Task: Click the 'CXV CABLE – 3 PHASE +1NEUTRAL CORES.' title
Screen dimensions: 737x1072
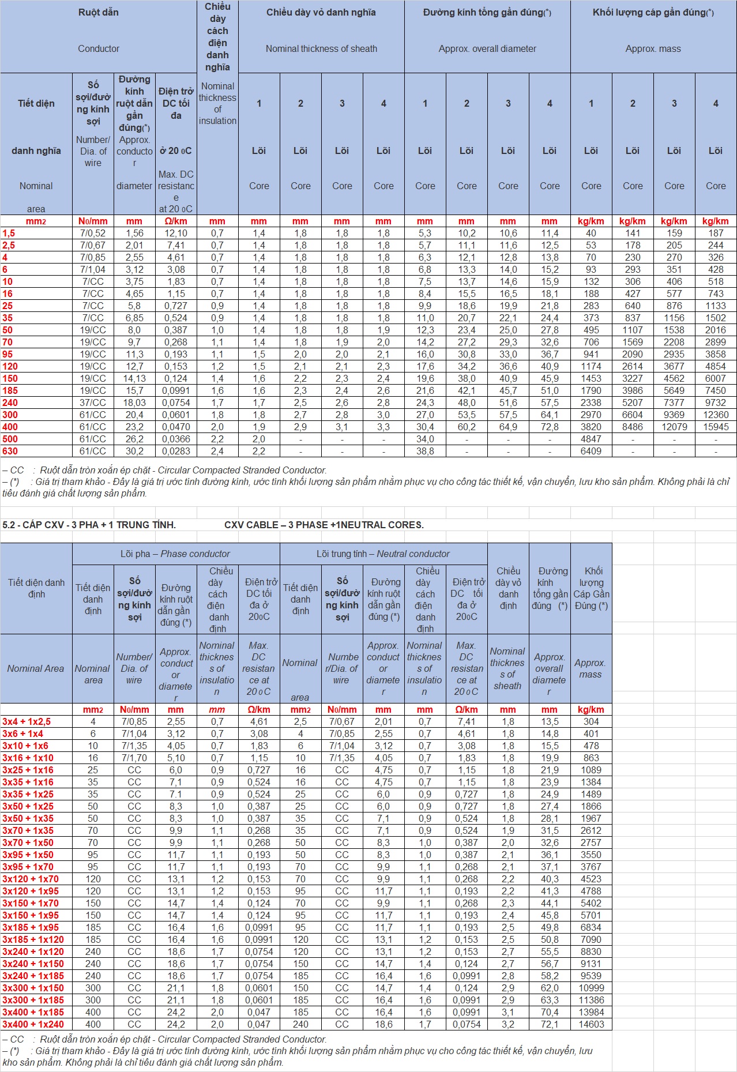Action: [324, 525]
